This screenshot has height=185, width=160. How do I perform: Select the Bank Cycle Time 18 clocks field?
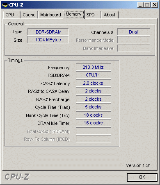pyautogui.click(x=94, y=115)
